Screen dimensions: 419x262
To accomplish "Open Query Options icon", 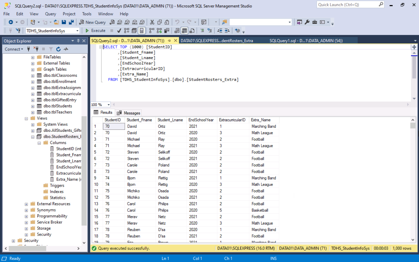I will click(134, 31).
